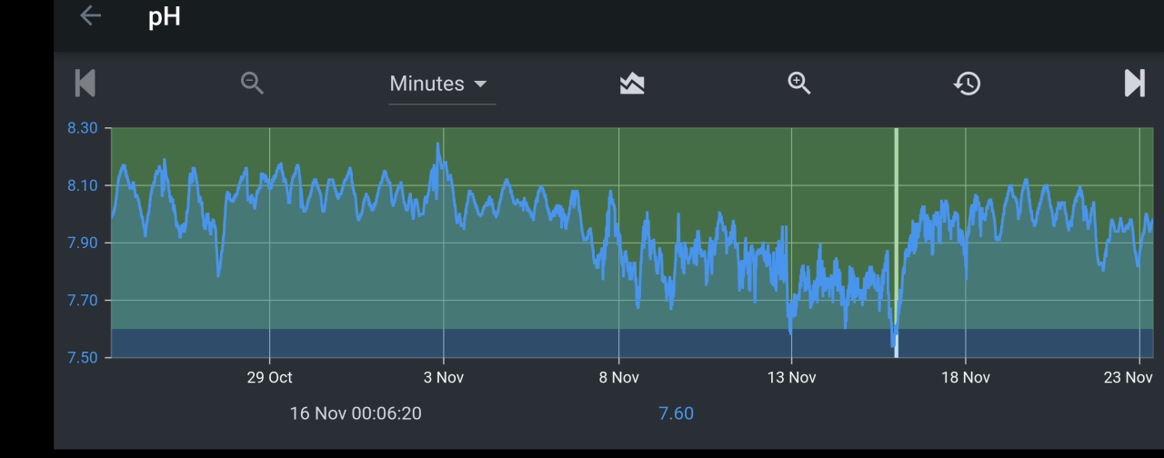The image size is (1164, 458).
Task: Go back using the arrow beside pH
Action: point(90,16)
